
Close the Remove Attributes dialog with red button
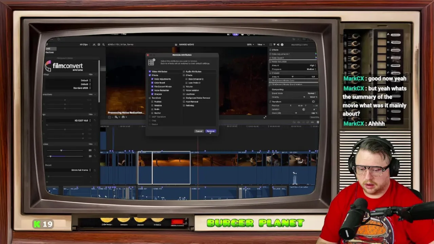pos(148,55)
